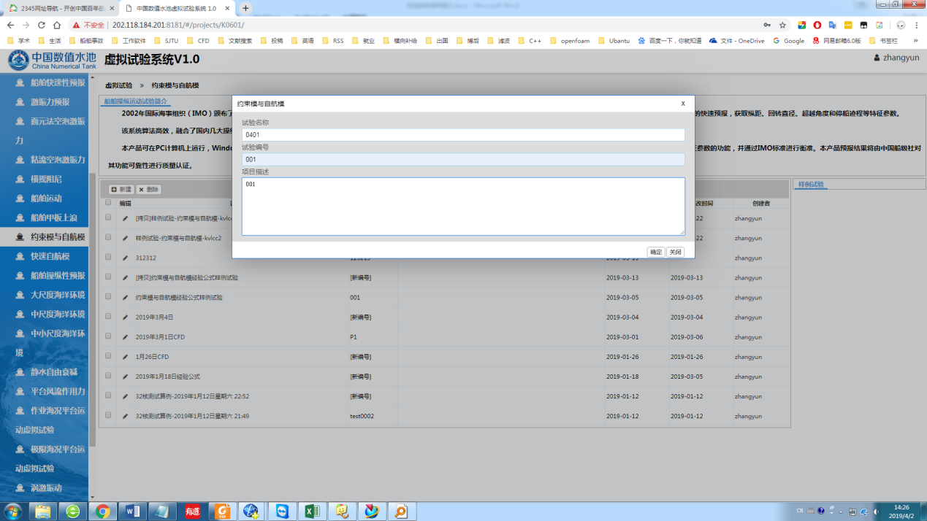927x521 pixels.
Task: Expand the bookmarks bar overflow chevron
Action: [x=915, y=41]
